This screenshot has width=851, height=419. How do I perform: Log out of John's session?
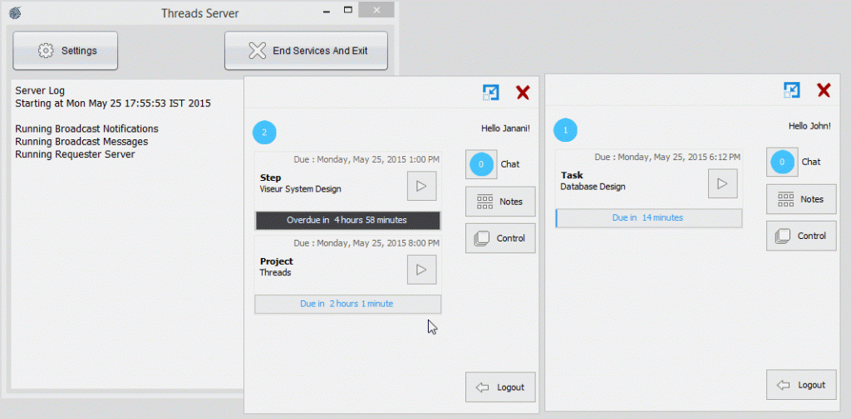tap(801, 385)
